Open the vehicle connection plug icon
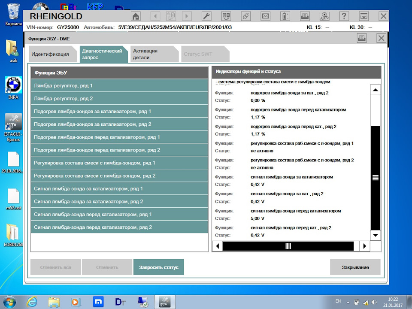Image resolution: width=412 pixels, height=309 pixels. pyautogui.click(x=245, y=16)
